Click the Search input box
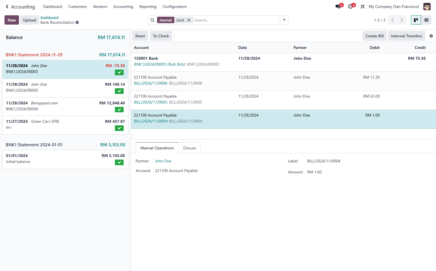The height and width of the screenshot is (271, 436). tap(236, 20)
